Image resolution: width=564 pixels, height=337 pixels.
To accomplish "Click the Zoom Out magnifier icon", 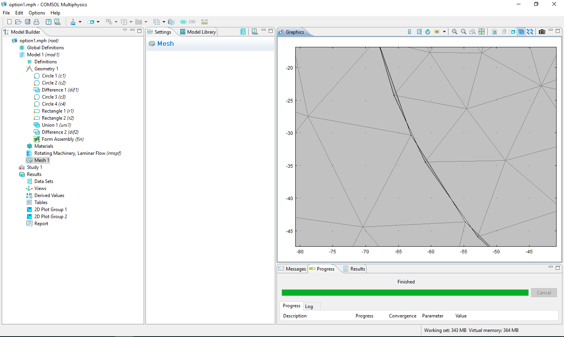I will pyautogui.click(x=463, y=32).
